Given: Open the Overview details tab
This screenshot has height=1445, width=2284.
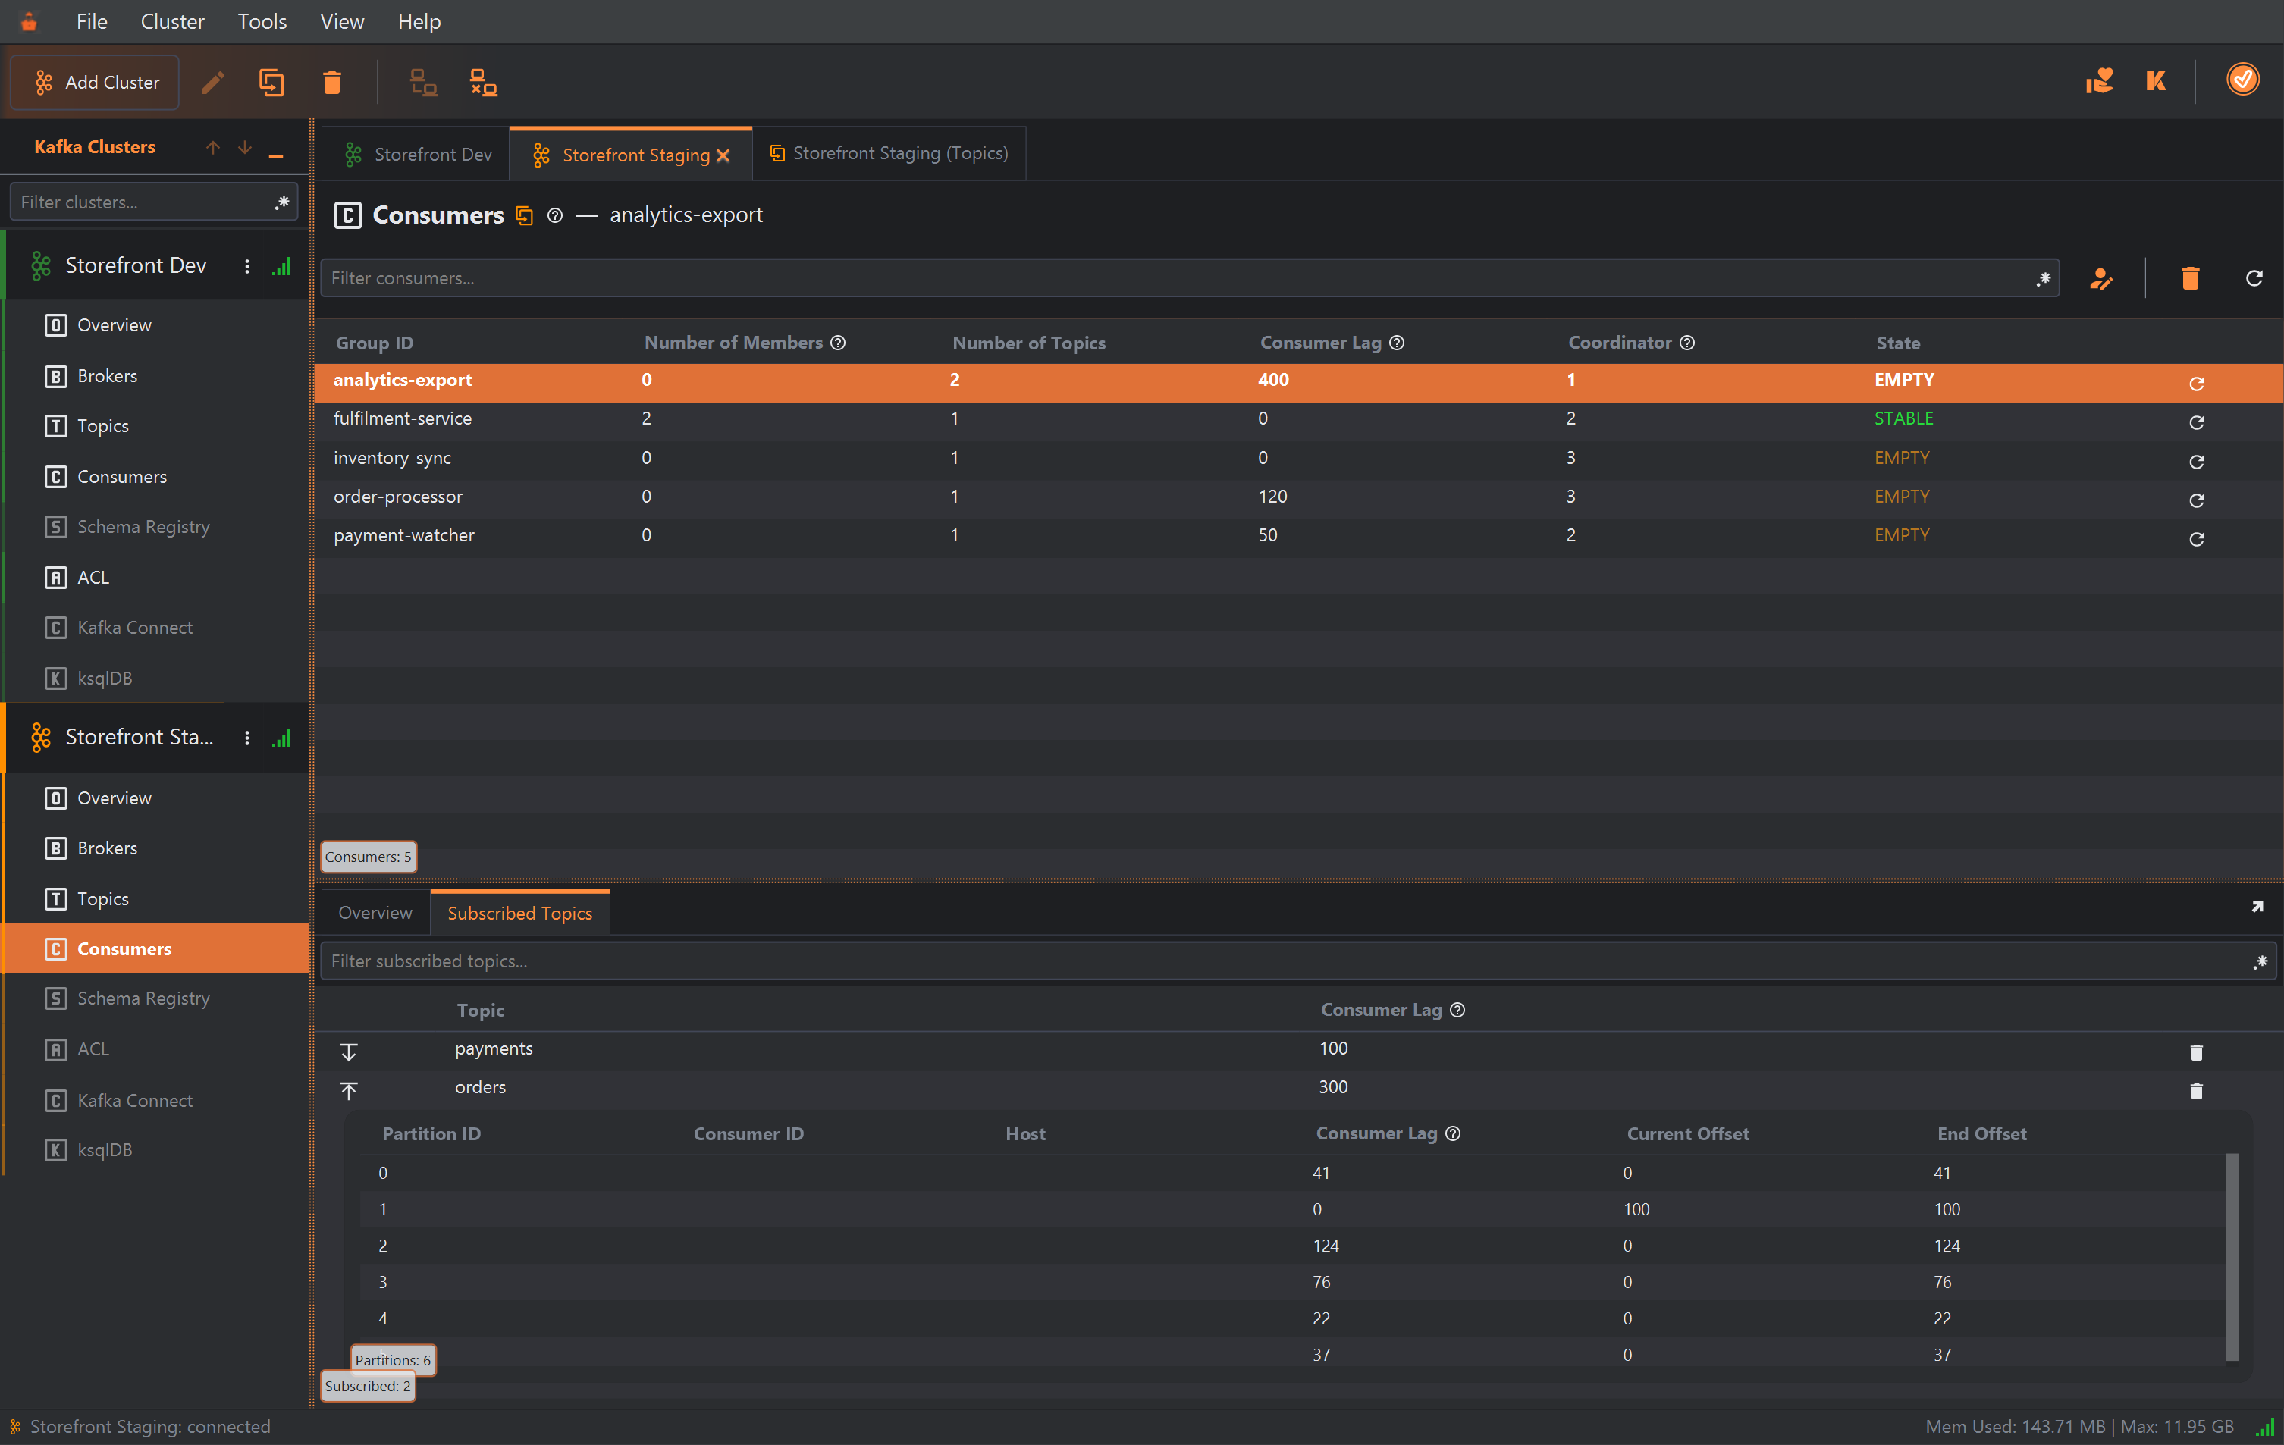Looking at the screenshot, I should pyautogui.click(x=375, y=912).
